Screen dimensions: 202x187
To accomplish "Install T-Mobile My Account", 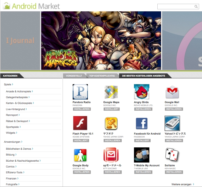I will (x=143, y=172).
